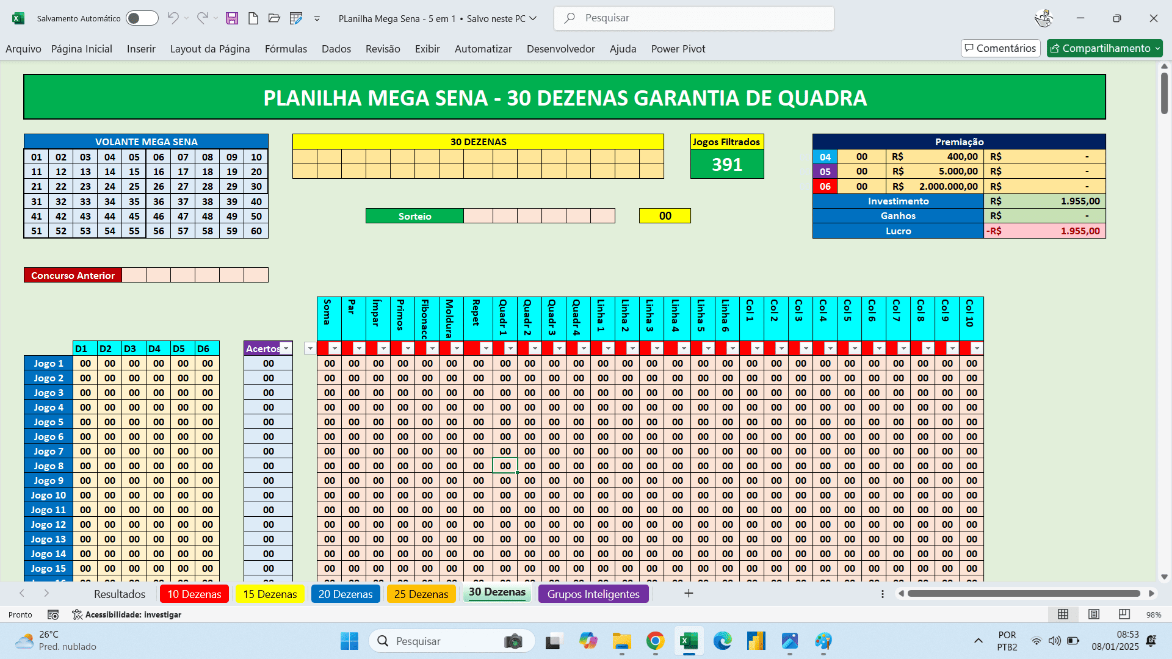Open the file name save location dropdown
The image size is (1172, 659).
pyautogui.click(x=533, y=18)
